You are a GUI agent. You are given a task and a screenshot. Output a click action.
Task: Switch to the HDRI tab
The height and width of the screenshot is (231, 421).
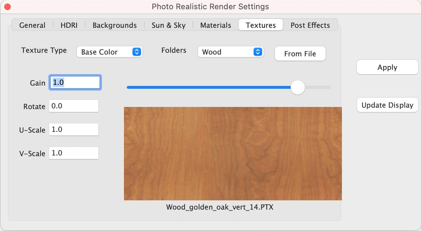point(69,25)
